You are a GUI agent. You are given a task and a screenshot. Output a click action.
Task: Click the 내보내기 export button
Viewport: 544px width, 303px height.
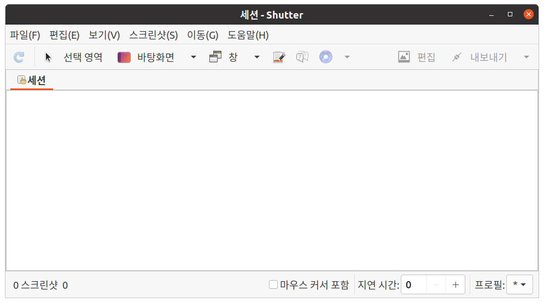(479, 57)
